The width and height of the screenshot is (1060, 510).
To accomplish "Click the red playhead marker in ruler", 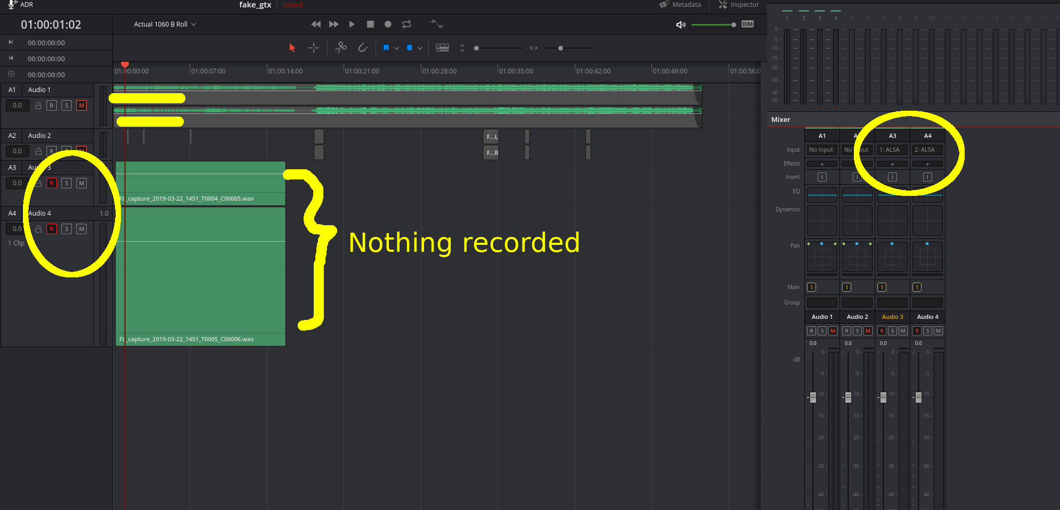I will (x=125, y=65).
